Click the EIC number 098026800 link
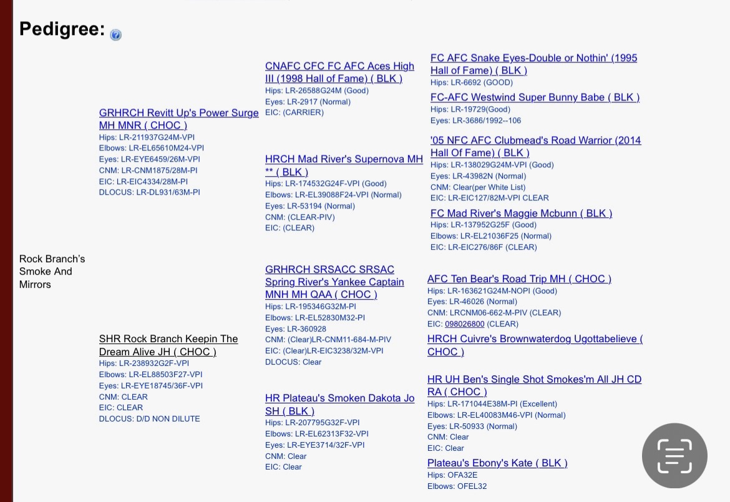Viewport: 730px width, 502px height. click(x=465, y=324)
